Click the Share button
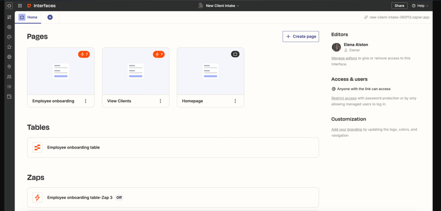The width and height of the screenshot is (441, 211). tap(399, 6)
